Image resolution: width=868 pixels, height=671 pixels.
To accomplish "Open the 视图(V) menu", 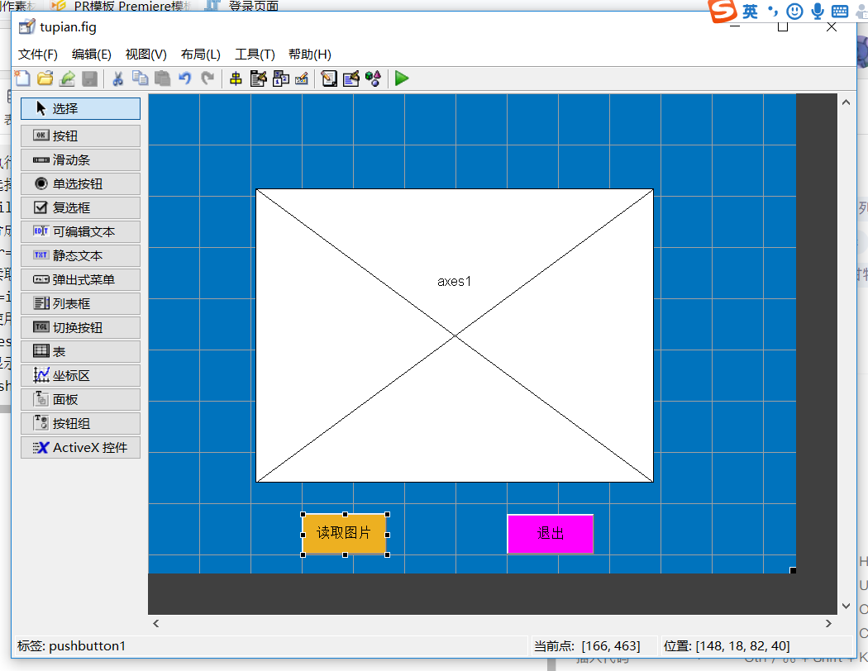I will (145, 55).
